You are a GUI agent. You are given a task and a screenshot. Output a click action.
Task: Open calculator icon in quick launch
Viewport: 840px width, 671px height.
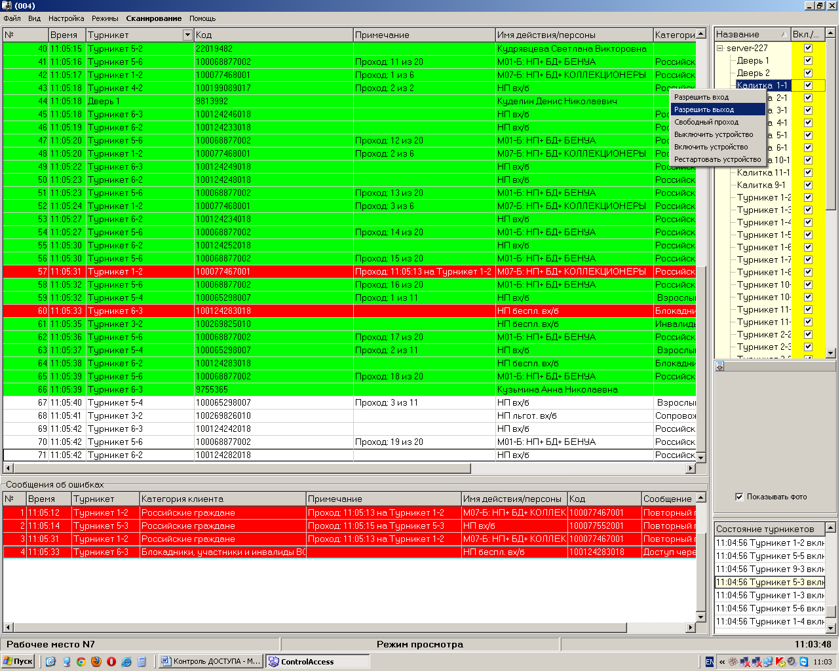[142, 662]
